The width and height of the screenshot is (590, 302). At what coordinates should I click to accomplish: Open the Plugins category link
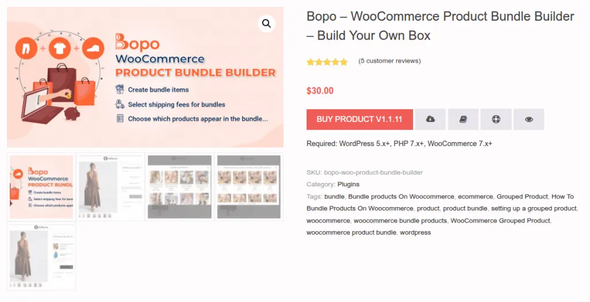348,184
